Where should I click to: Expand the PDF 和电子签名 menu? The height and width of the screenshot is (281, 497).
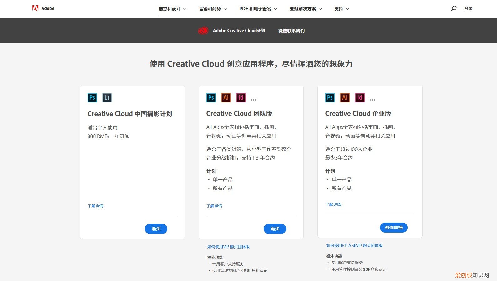pos(258,9)
